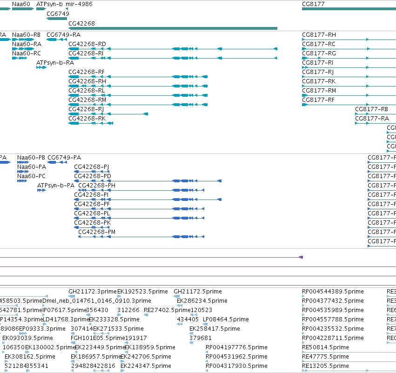Select EST GH21172.5prime label
396x373 pixels.
[198, 292]
